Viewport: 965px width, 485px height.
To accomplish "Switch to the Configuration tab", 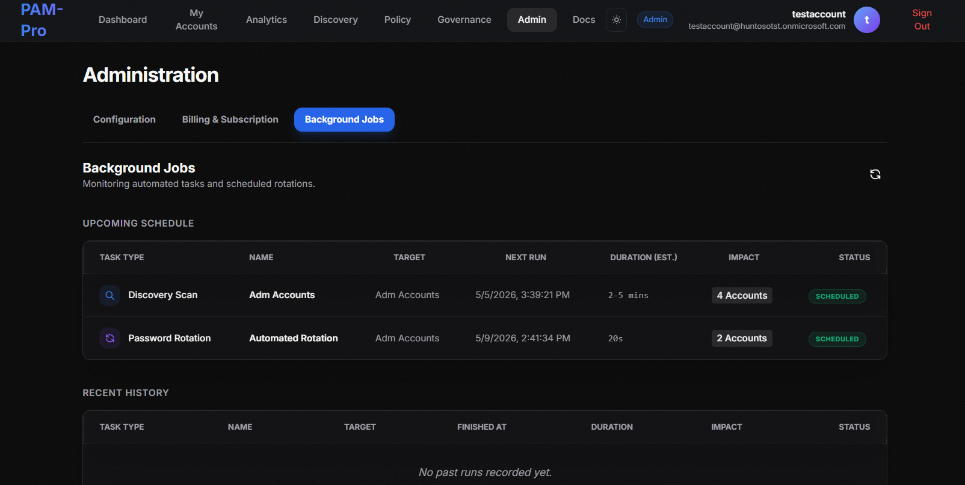I will pos(125,120).
